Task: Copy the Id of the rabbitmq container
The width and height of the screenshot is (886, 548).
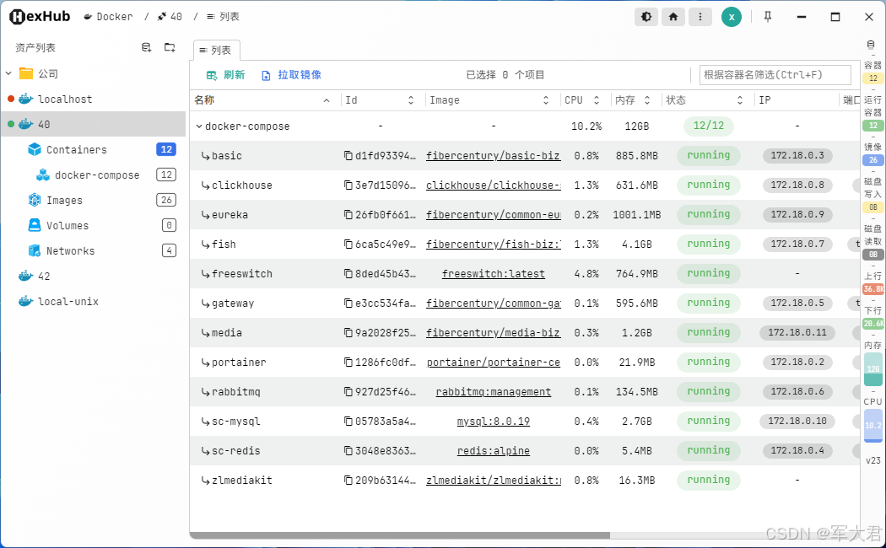Action: click(x=348, y=392)
